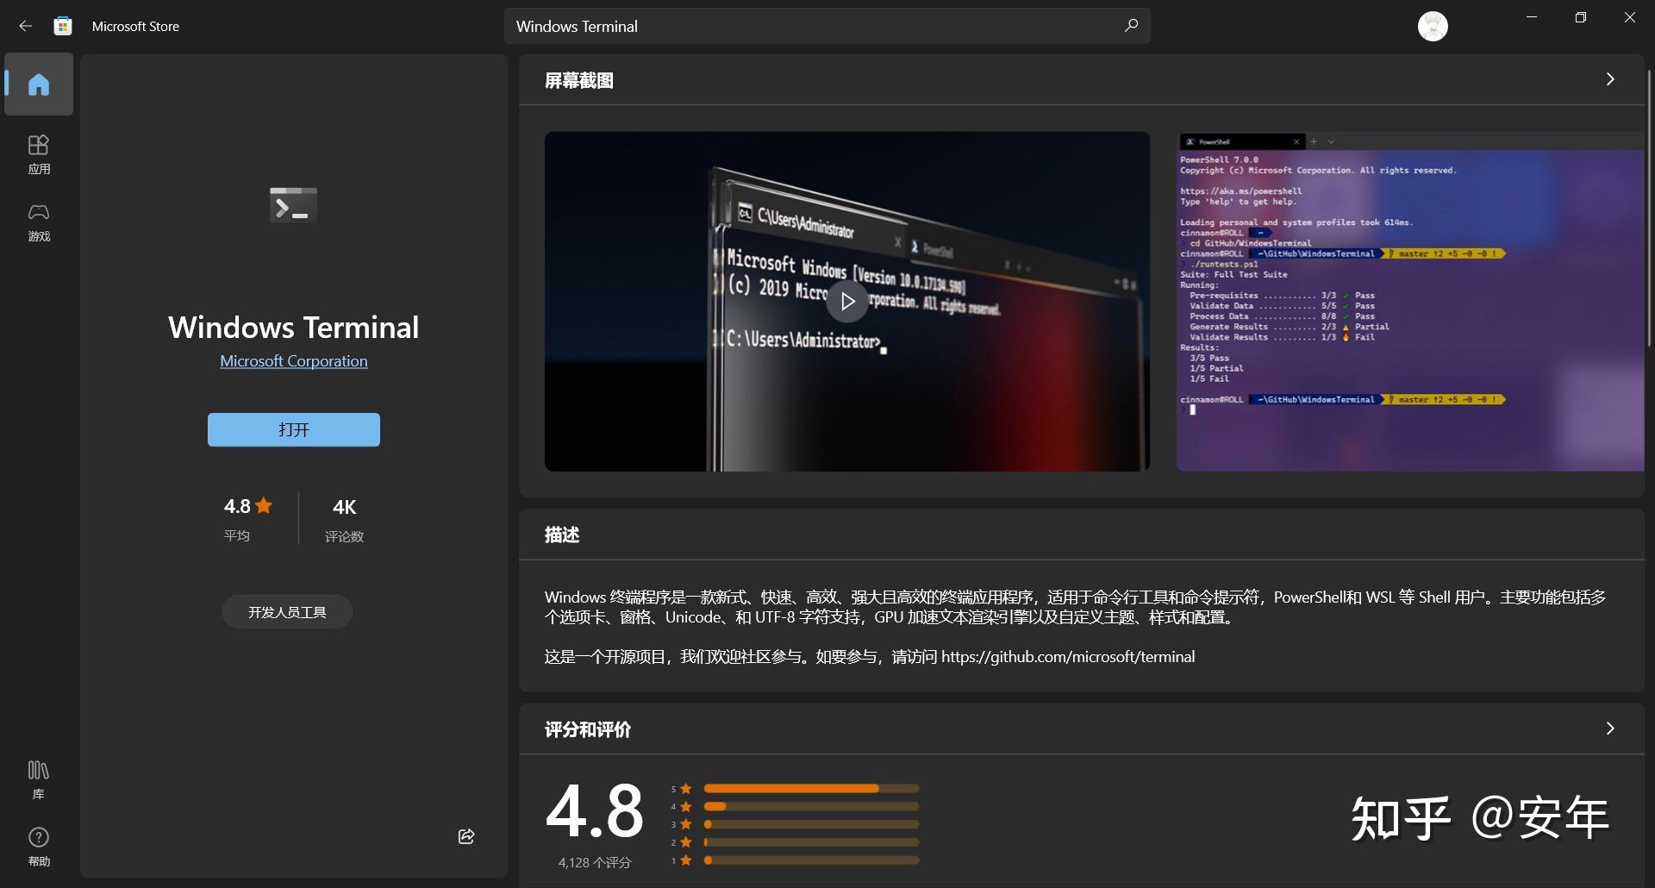
Task: Expand the 评分和评价 ratings section
Action: (x=1608, y=729)
